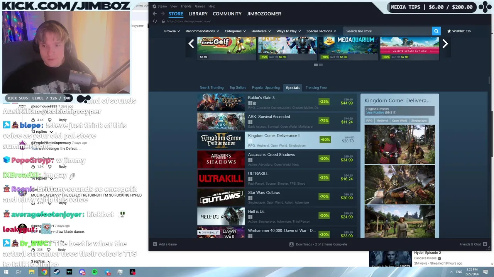Image resolution: width=494 pixels, height=277 pixels.
Task: Open Spotify from the taskbar
Action: click(x=95, y=272)
